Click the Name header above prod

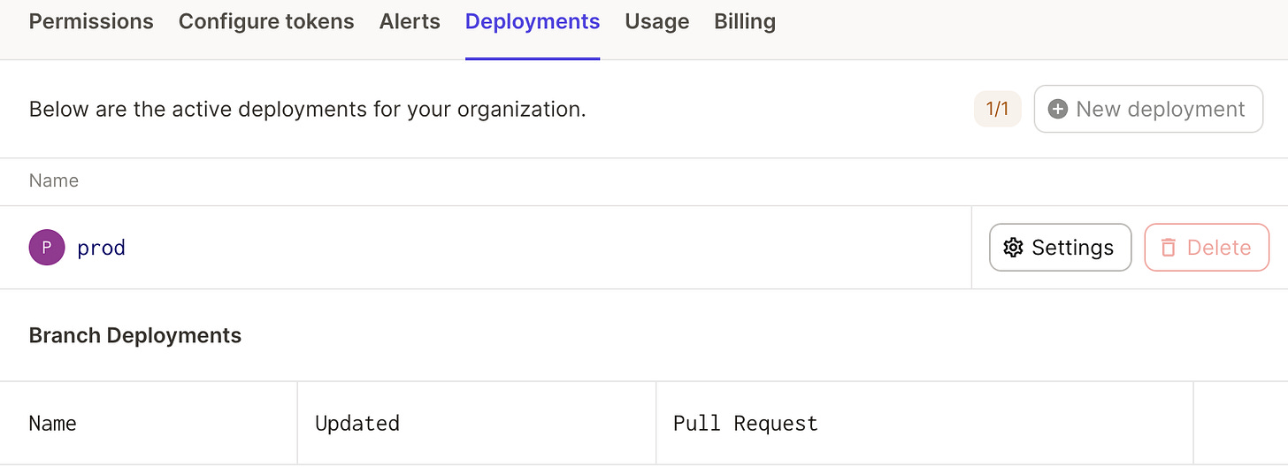tap(54, 180)
